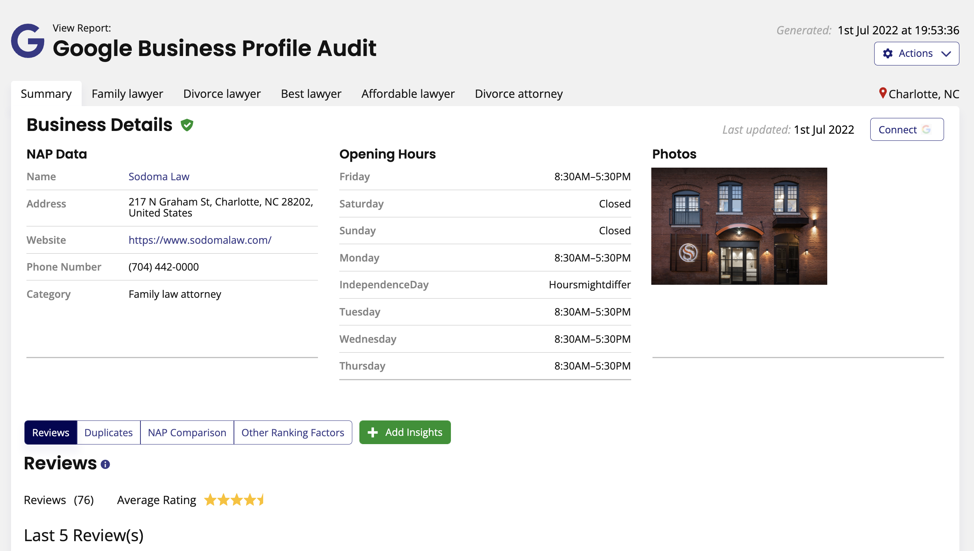This screenshot has width=974, height=551.
Task: Open the NAP Comparison section tab
Action: tap(187, 433)
